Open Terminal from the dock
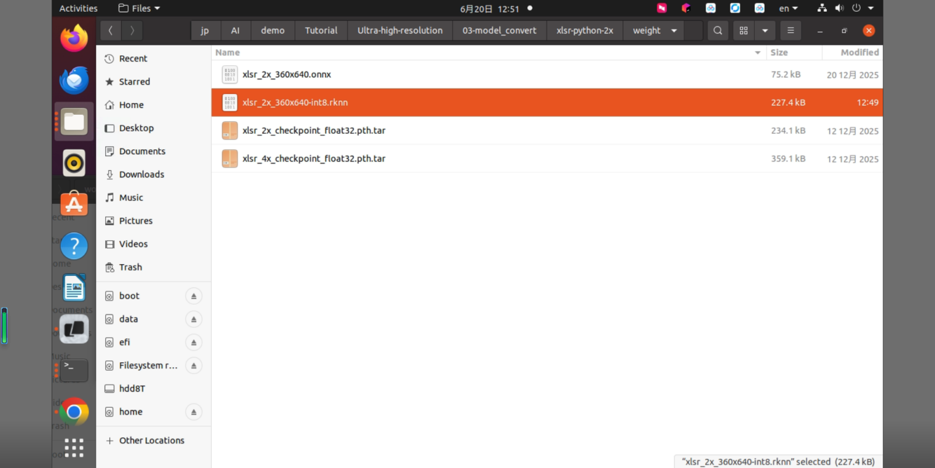The image size is (935, 468). coord(74,370)
